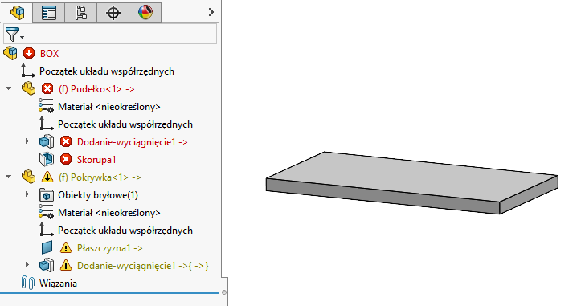581x306 pixels.
Task: Click the origin icon under Pokrywka
Action: pos(47,230)
